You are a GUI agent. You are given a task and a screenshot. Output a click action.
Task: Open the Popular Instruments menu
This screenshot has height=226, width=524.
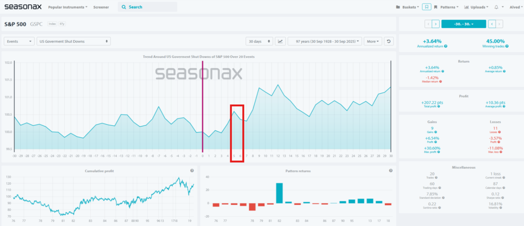(67, 7)
